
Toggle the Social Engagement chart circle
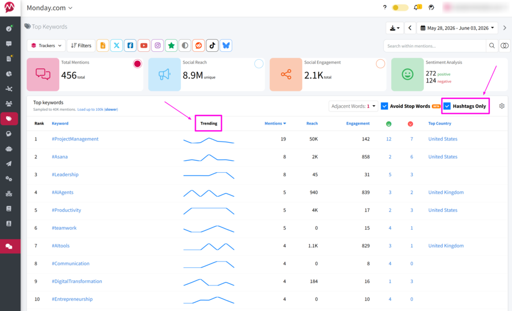[381, 64]
